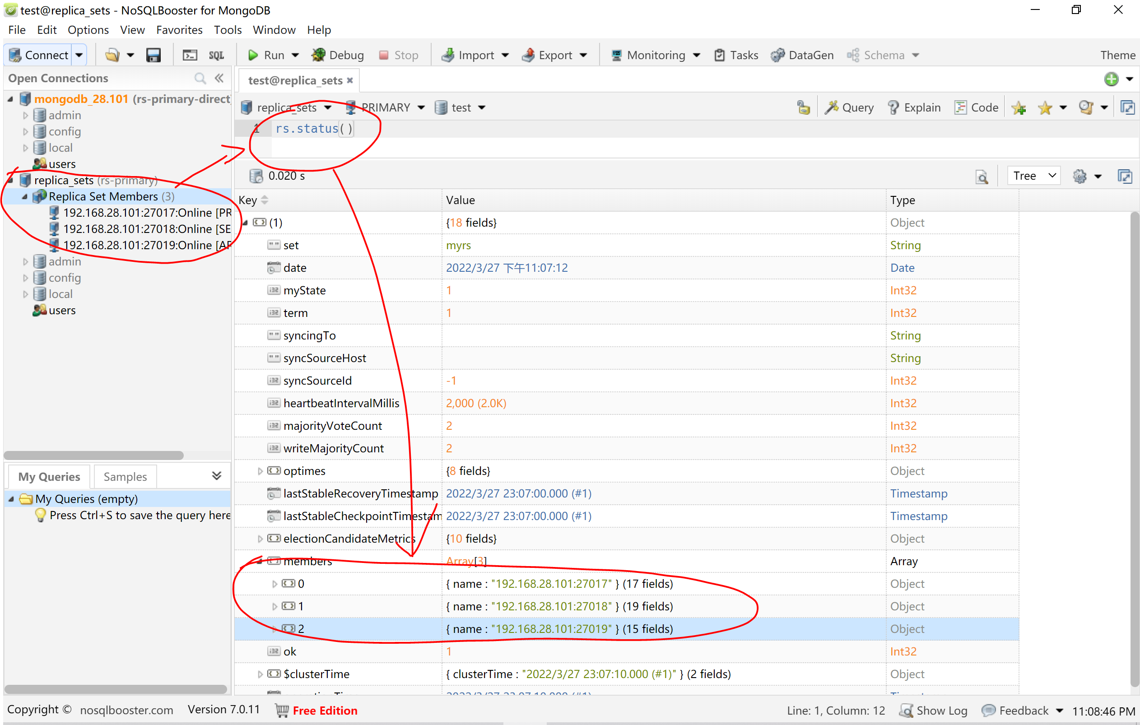Image resolution: width=1140 pixels, height=725 pixels.
Task: Open the Favorites menu
Action: pos(179,30)
